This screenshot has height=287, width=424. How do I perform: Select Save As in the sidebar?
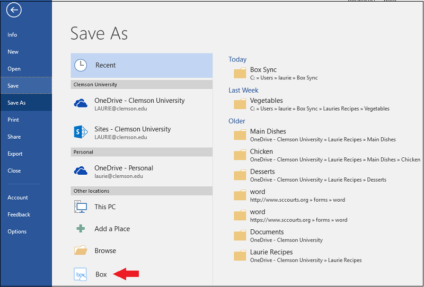(26, 103)
